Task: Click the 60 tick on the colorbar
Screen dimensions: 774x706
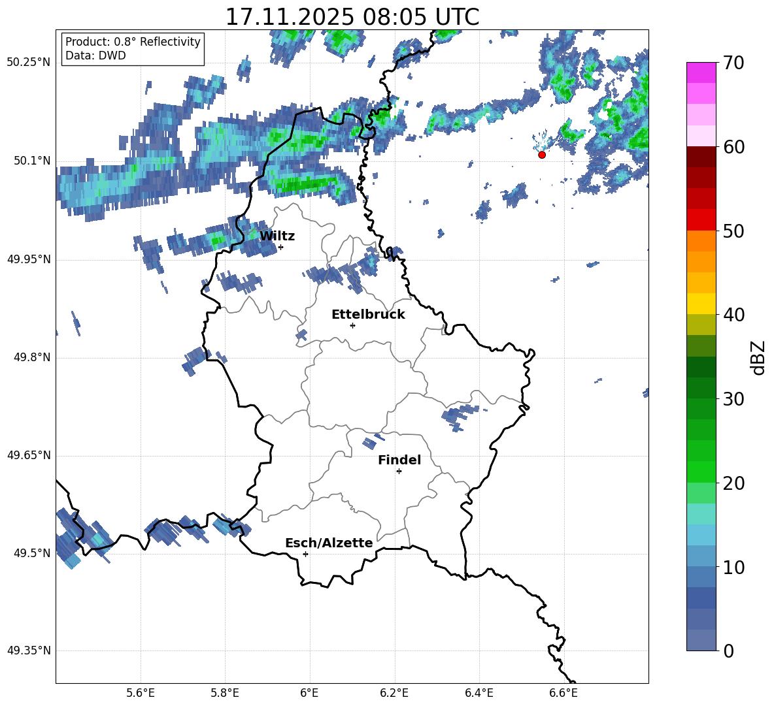Action: [733, 147]
